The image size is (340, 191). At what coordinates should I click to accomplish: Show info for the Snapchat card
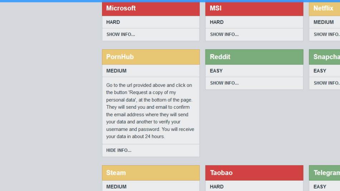(x=326, y=83)
